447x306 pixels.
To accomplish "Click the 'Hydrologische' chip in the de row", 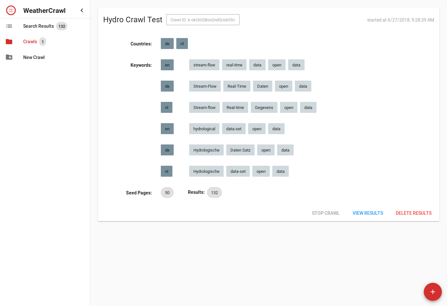I will [x=206, y=150].
